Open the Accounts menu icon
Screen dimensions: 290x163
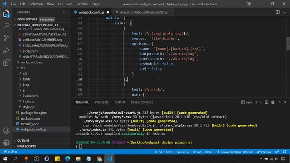[x=6, y=131]
